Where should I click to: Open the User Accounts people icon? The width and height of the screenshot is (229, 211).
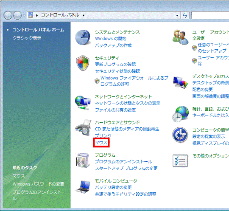tap(180, 37)
